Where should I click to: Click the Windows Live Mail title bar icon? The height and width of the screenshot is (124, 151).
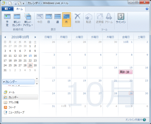pyautogui.click(x=4, y=3)
